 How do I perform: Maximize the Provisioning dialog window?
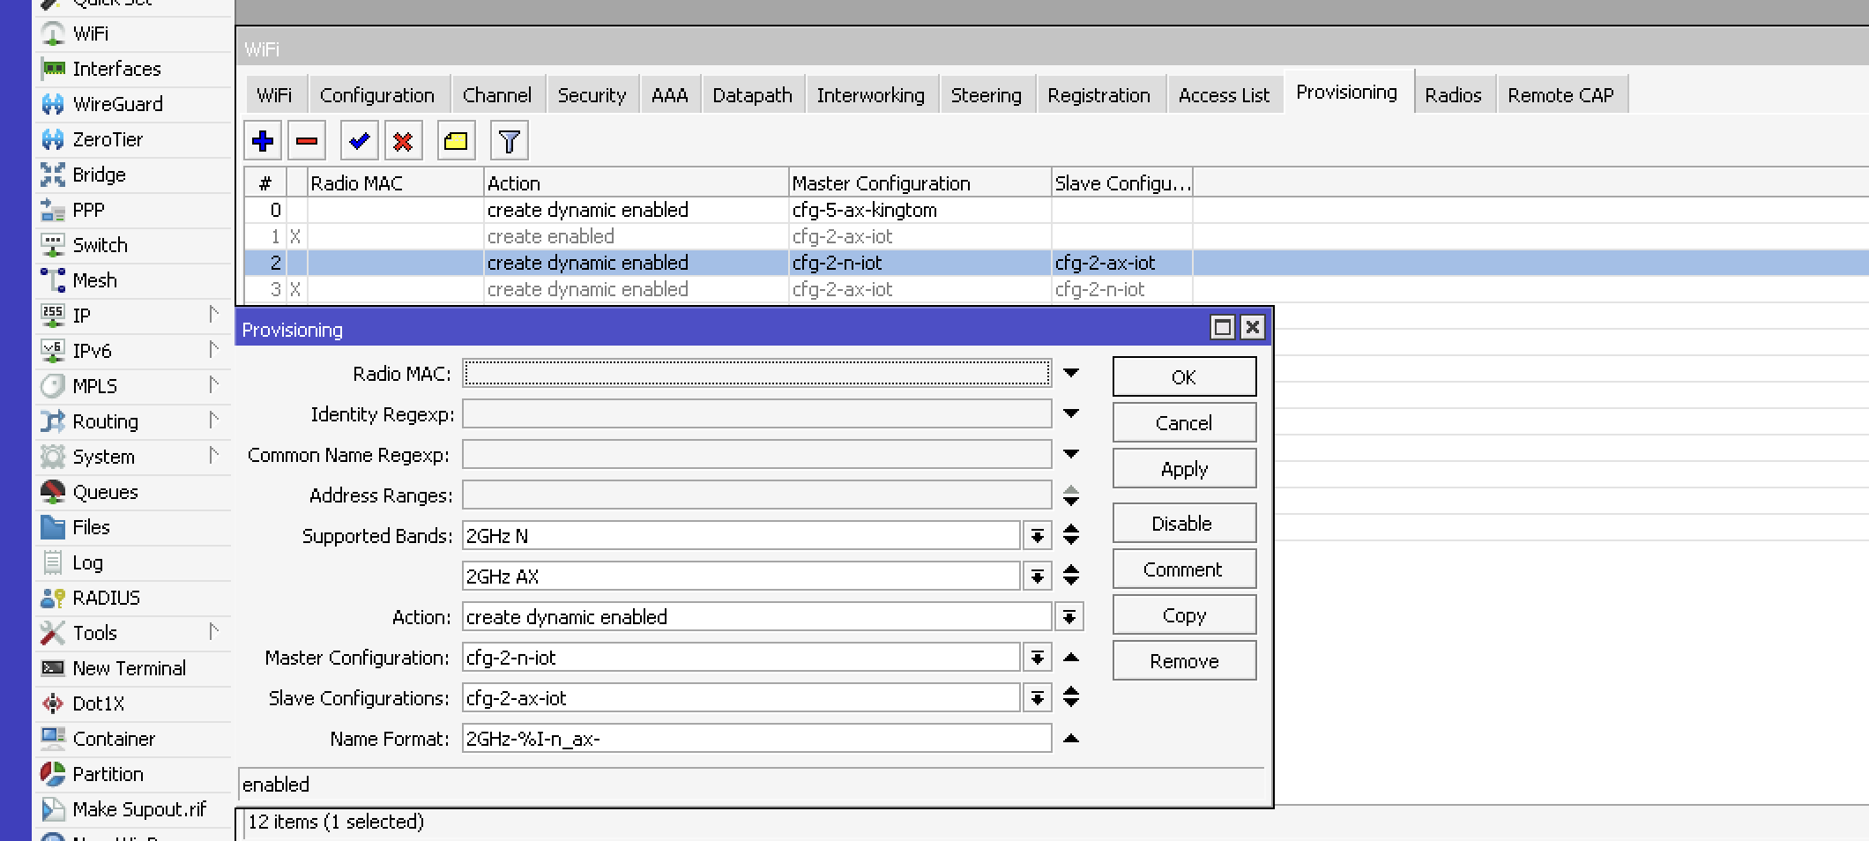pos(1223,328)
